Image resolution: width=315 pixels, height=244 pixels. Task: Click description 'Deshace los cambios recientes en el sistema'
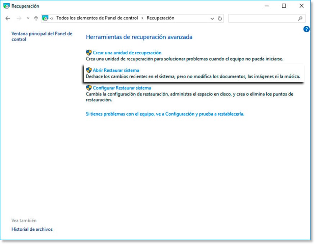tap(130, 77)
